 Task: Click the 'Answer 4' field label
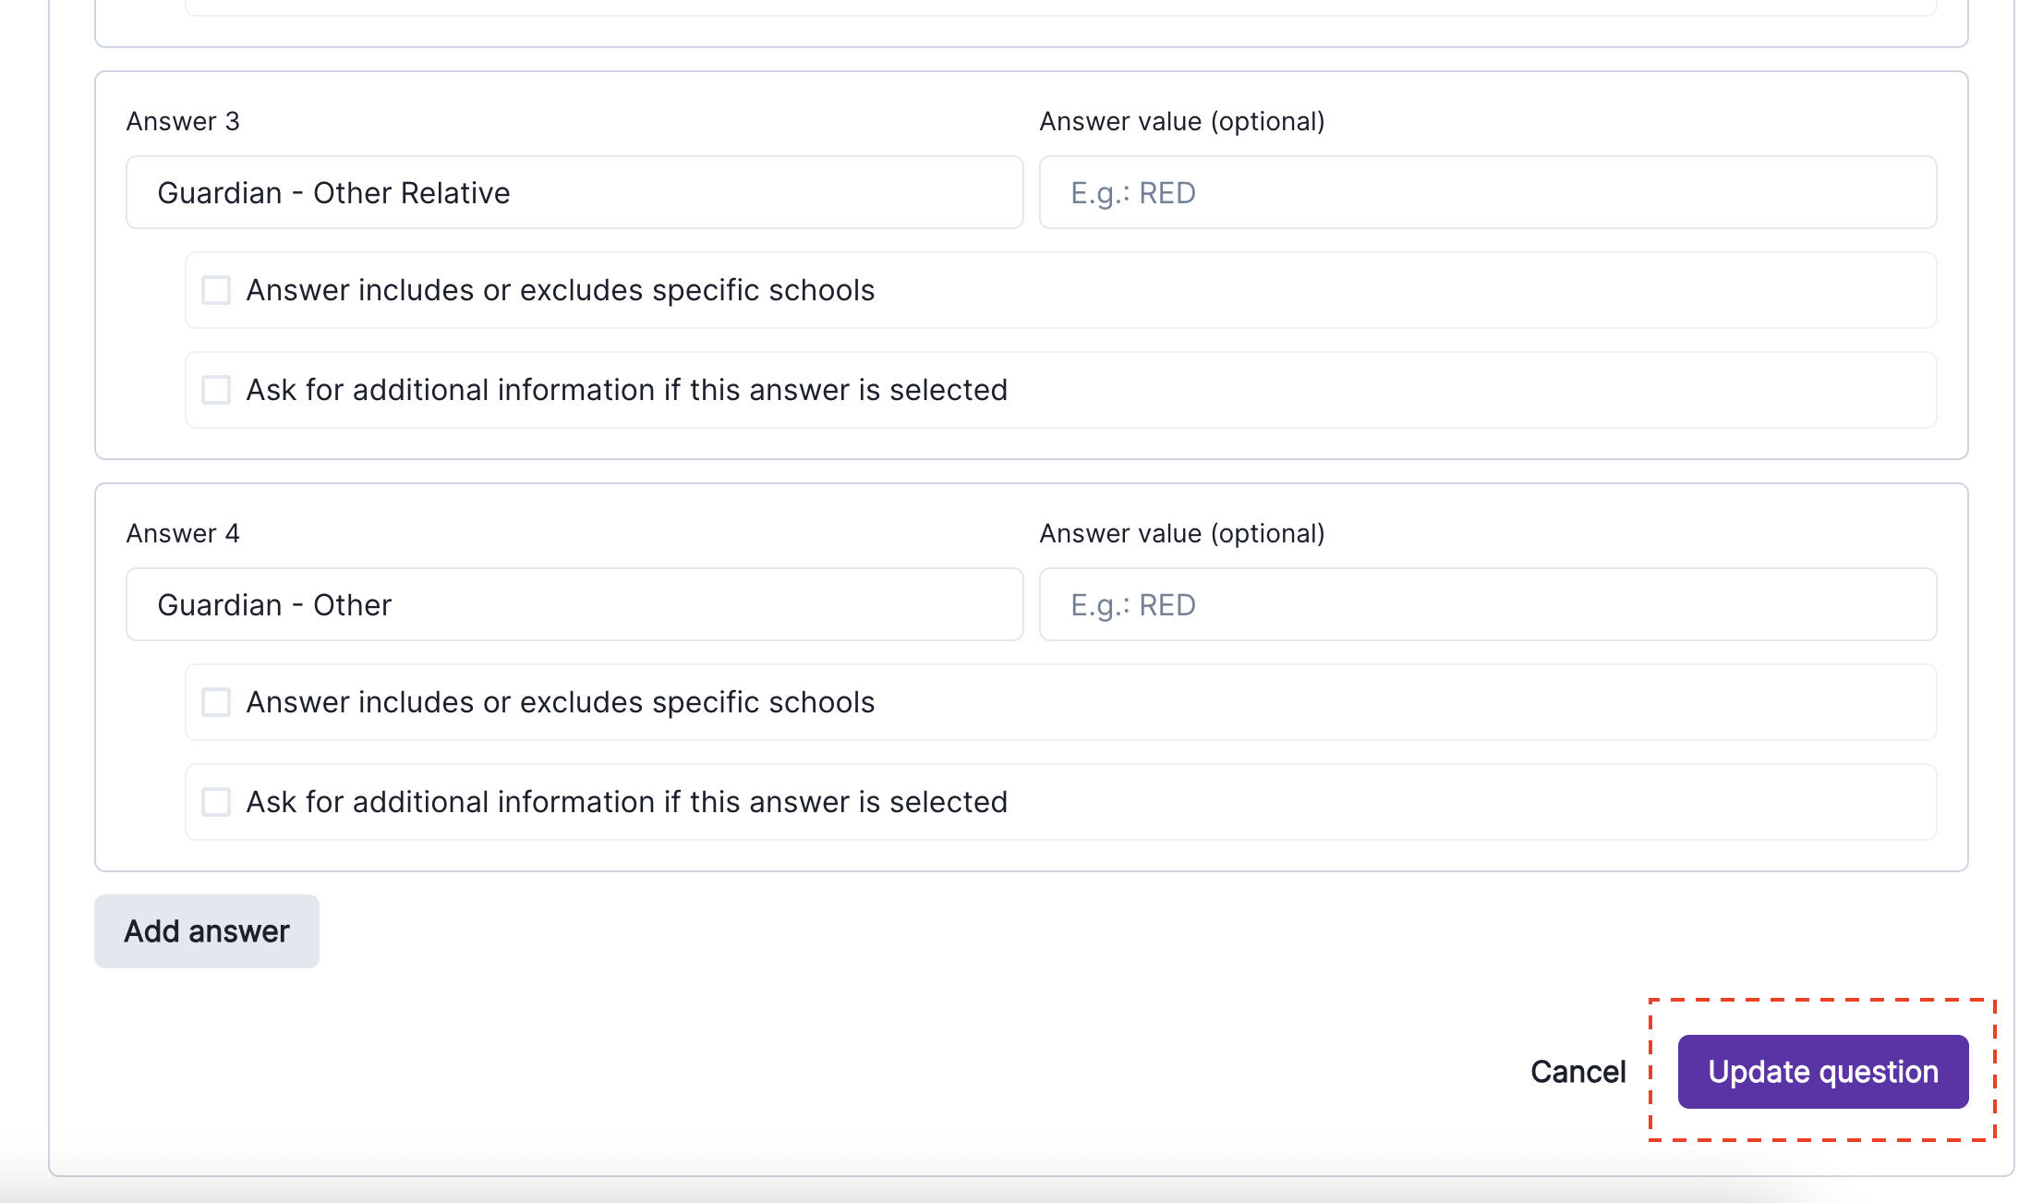[183, 534]
